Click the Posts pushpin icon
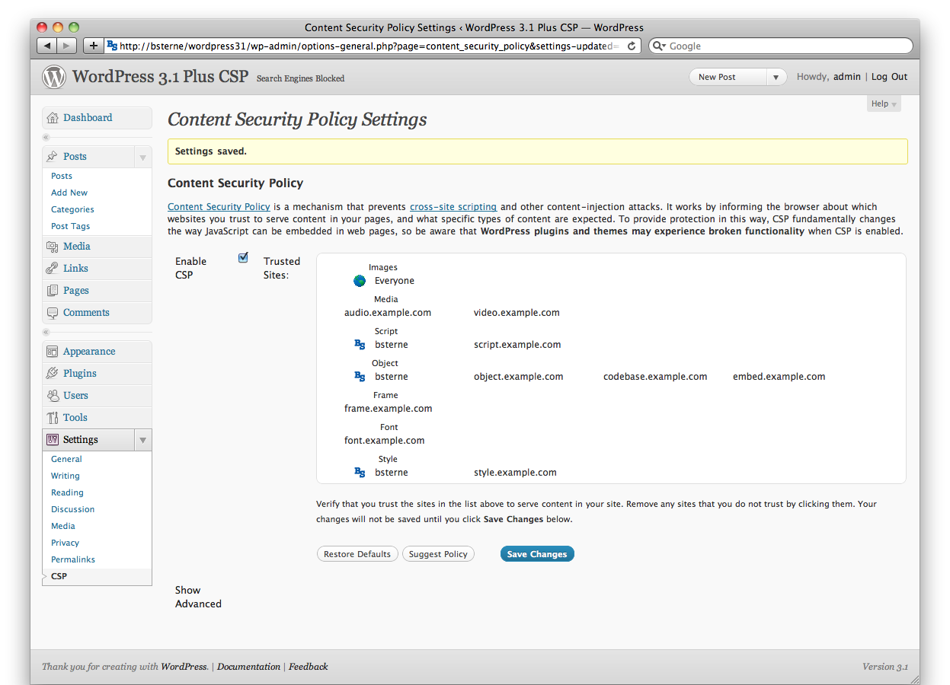The image size is (950, 685). click(52, 157)
